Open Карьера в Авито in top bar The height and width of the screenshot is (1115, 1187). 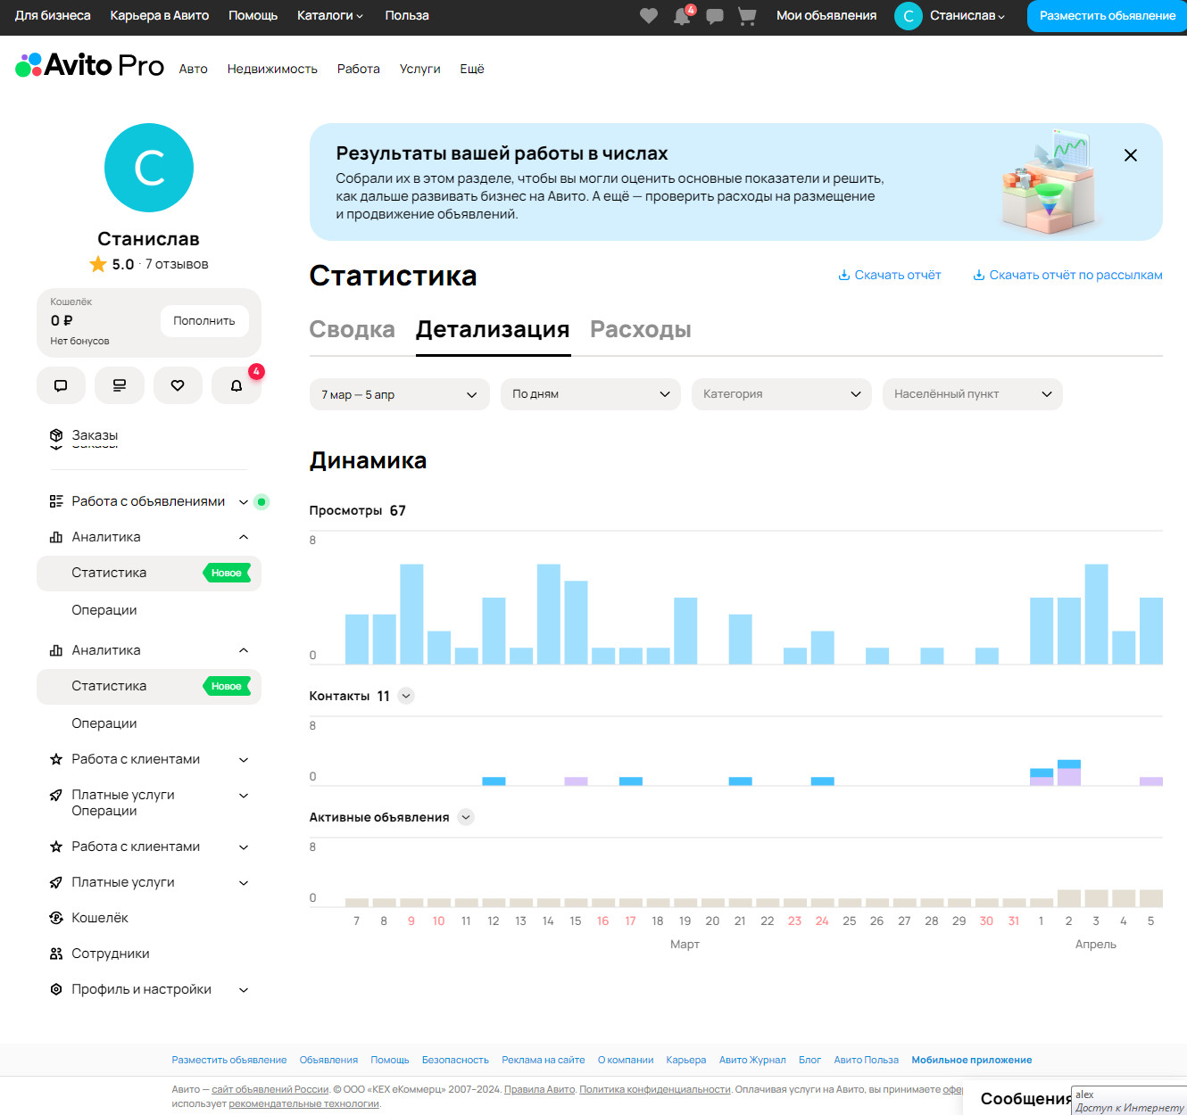click(160, 16)
